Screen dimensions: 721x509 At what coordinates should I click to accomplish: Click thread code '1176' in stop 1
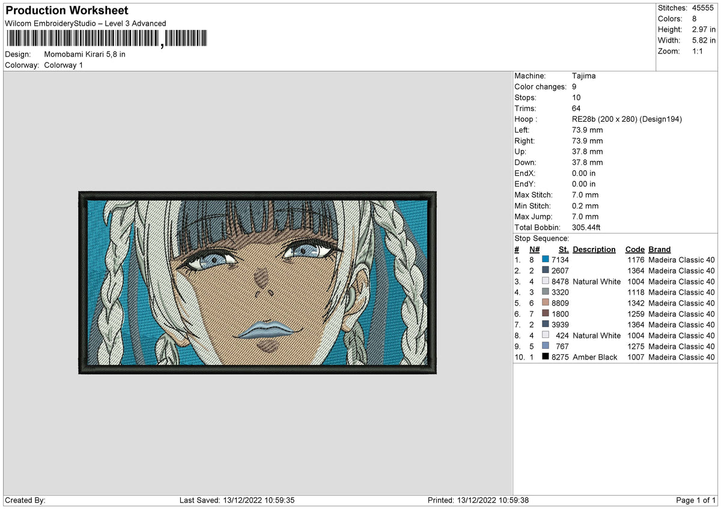pos(636,260)
